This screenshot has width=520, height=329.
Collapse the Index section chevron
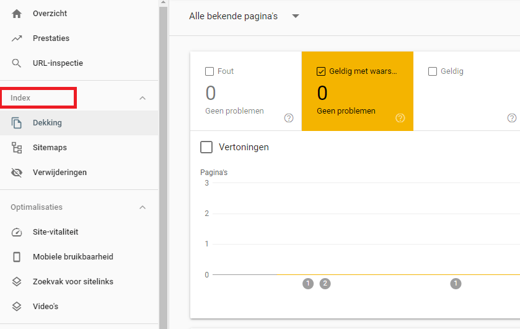coord(143,98)
